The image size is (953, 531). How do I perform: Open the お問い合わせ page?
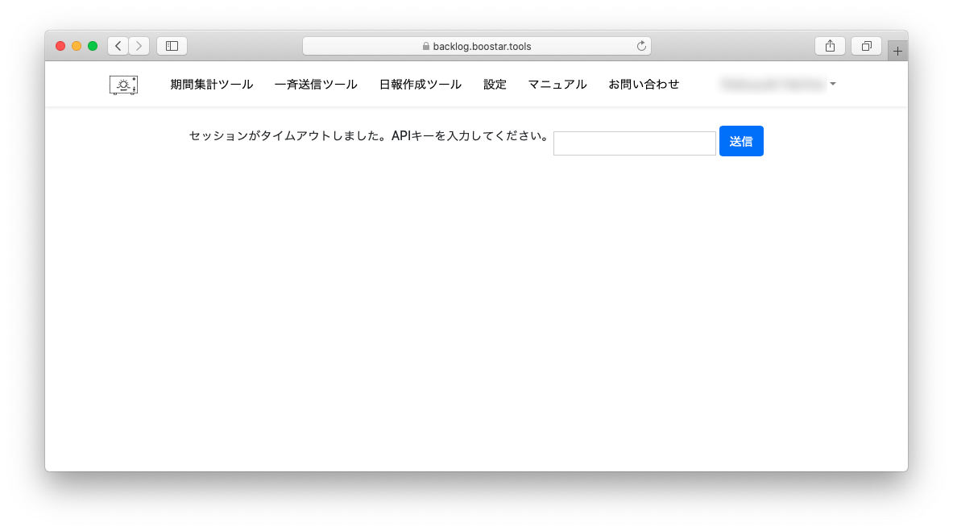pos(644,85)
